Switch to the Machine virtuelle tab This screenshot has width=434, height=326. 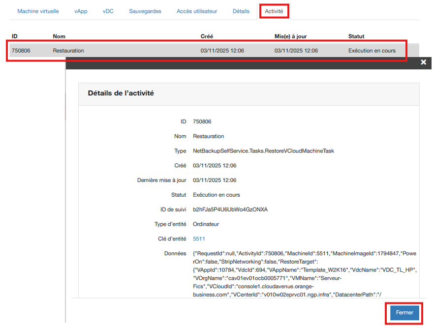(38, 11)
